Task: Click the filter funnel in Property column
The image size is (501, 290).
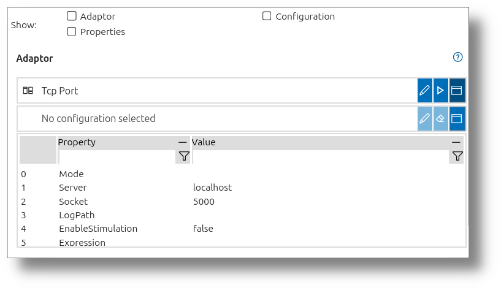Action: [x=184, y=156]
